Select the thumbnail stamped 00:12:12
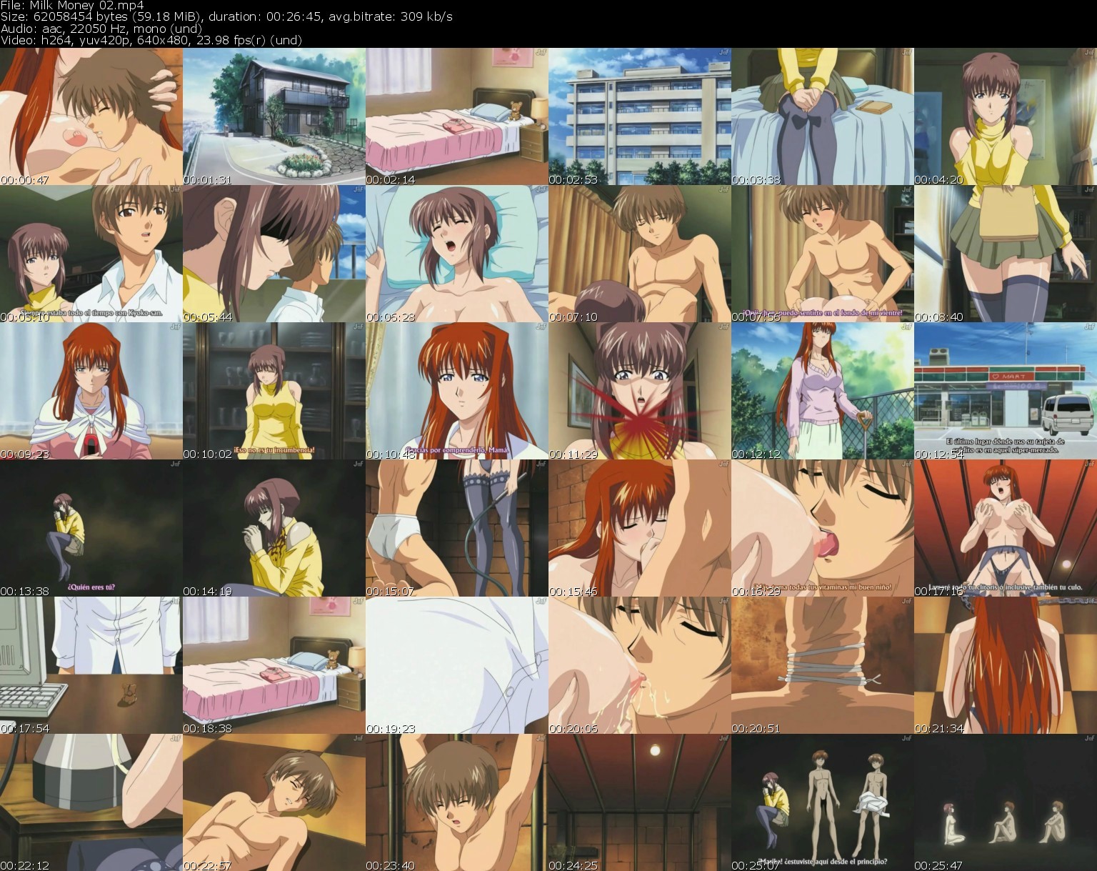Viewport: 1097px width, 871px height. coord(823,391)
